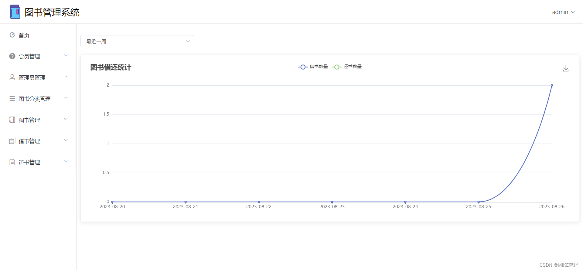
Task: Click the 1.5 y-axis label
Action: [106, 114]
